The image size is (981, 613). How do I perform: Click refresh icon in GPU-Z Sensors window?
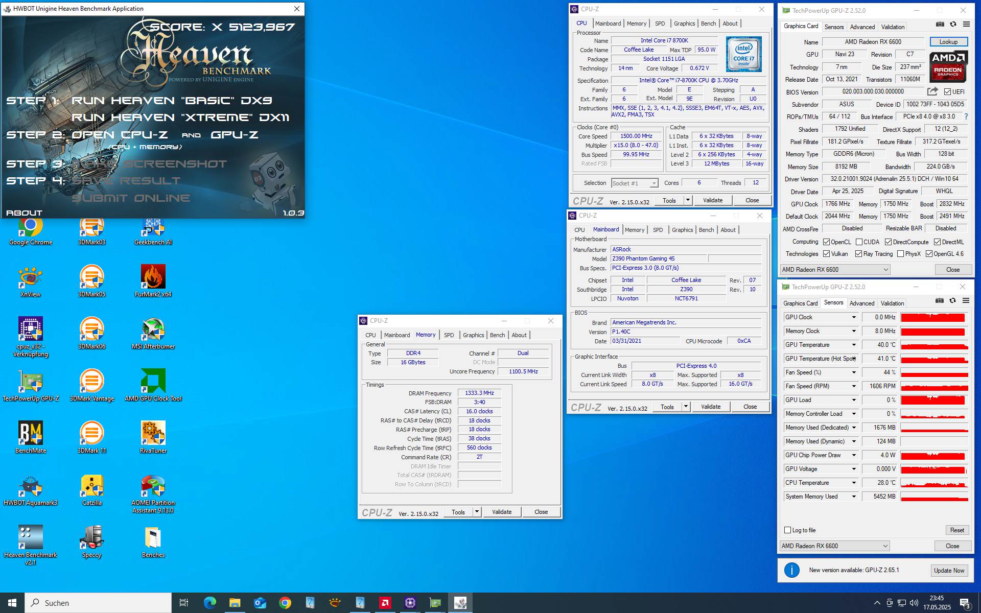pos(952,300)
